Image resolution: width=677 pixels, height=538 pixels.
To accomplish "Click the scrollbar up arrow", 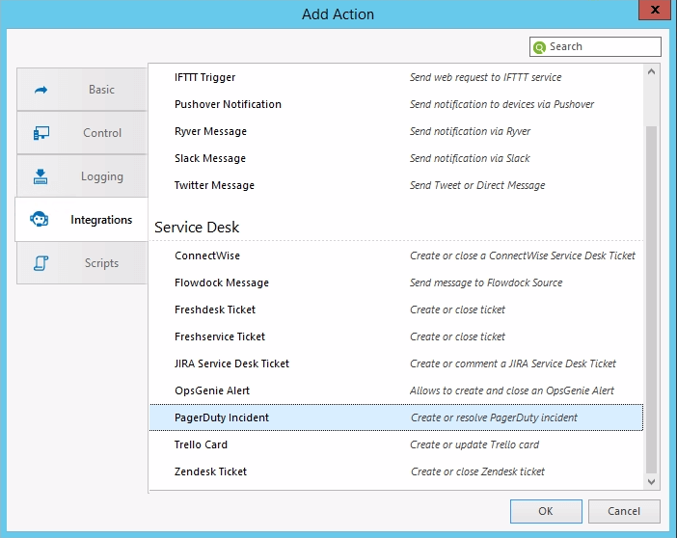I will (x=651, y=72).
